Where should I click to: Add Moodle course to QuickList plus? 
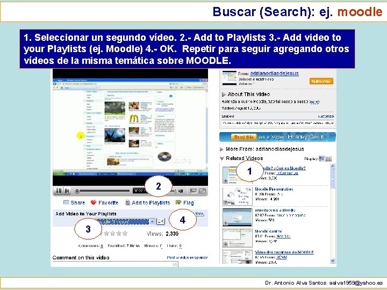pyautogui.click(x=226, y=244)
